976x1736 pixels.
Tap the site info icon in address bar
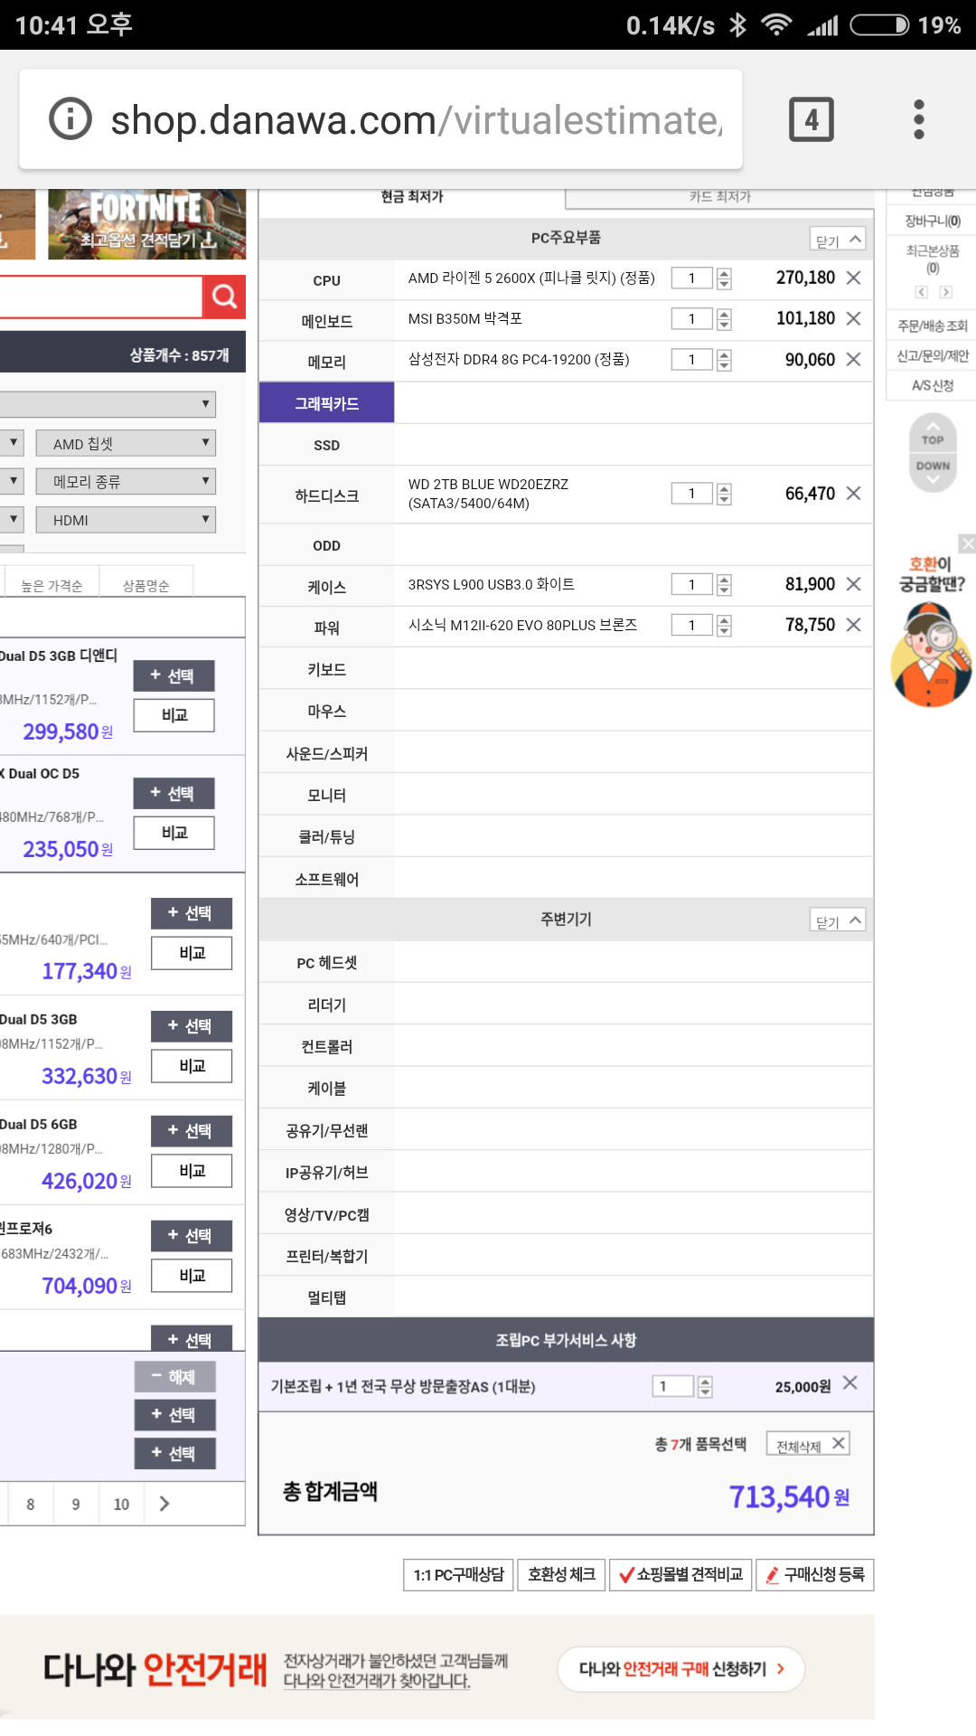point(70,119)
